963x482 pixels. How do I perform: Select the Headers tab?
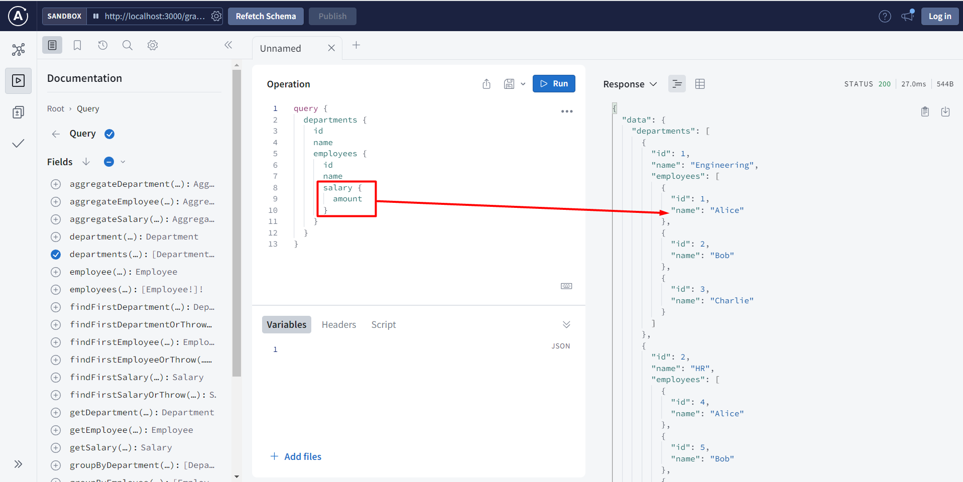point(339,325)
